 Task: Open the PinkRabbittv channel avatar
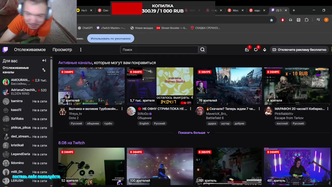pyautogui.click(x=268, y=111)
